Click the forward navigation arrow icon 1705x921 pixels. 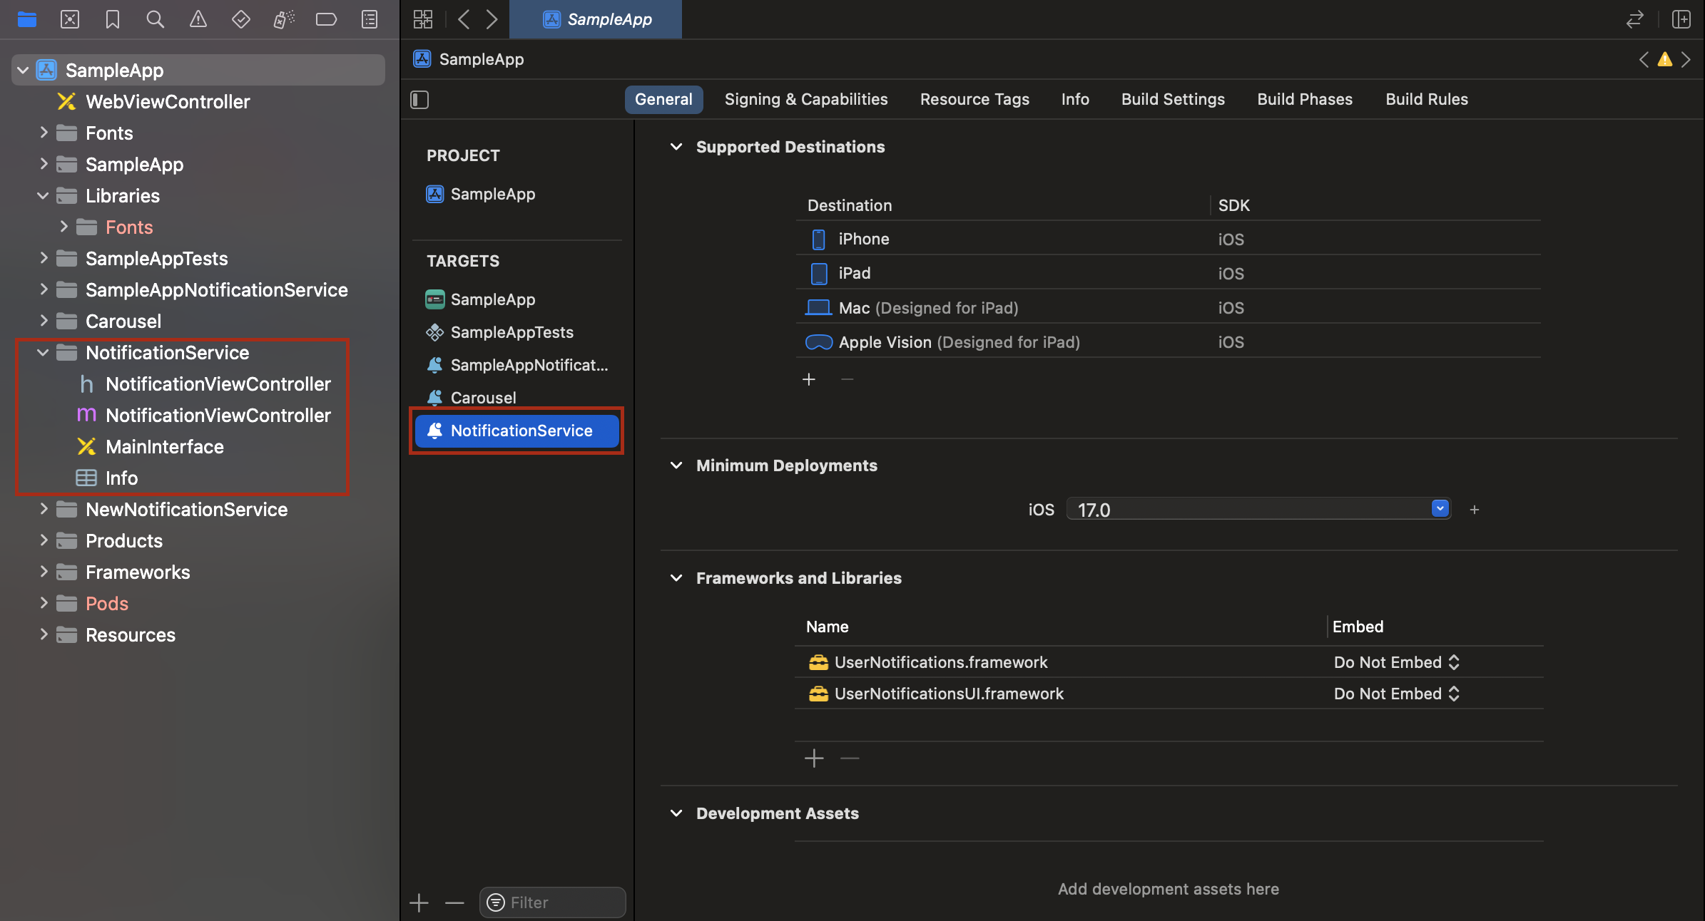pos(490,18)
